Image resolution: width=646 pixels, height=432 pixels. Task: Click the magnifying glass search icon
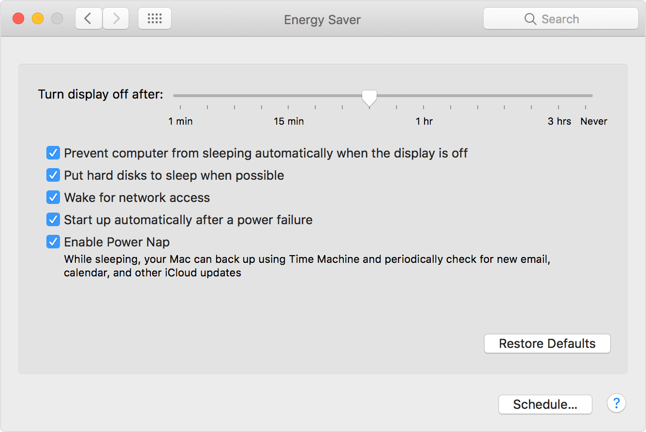coord(530,19)
